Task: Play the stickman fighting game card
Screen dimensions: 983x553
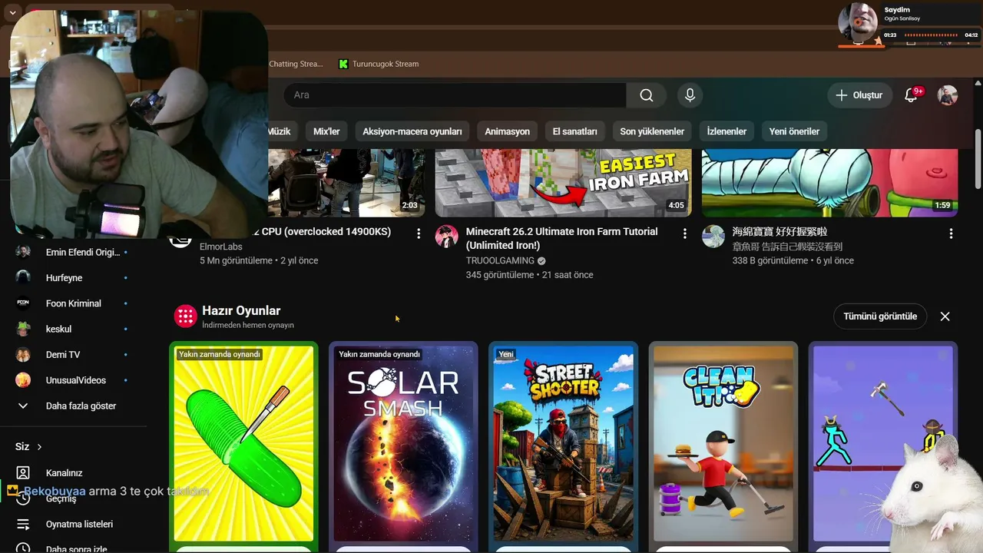Action: pyautogui.click(x=883, y=443)
